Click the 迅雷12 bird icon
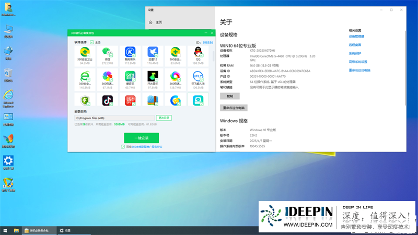This screenshot has height=235, width=418. coord(153,52)
